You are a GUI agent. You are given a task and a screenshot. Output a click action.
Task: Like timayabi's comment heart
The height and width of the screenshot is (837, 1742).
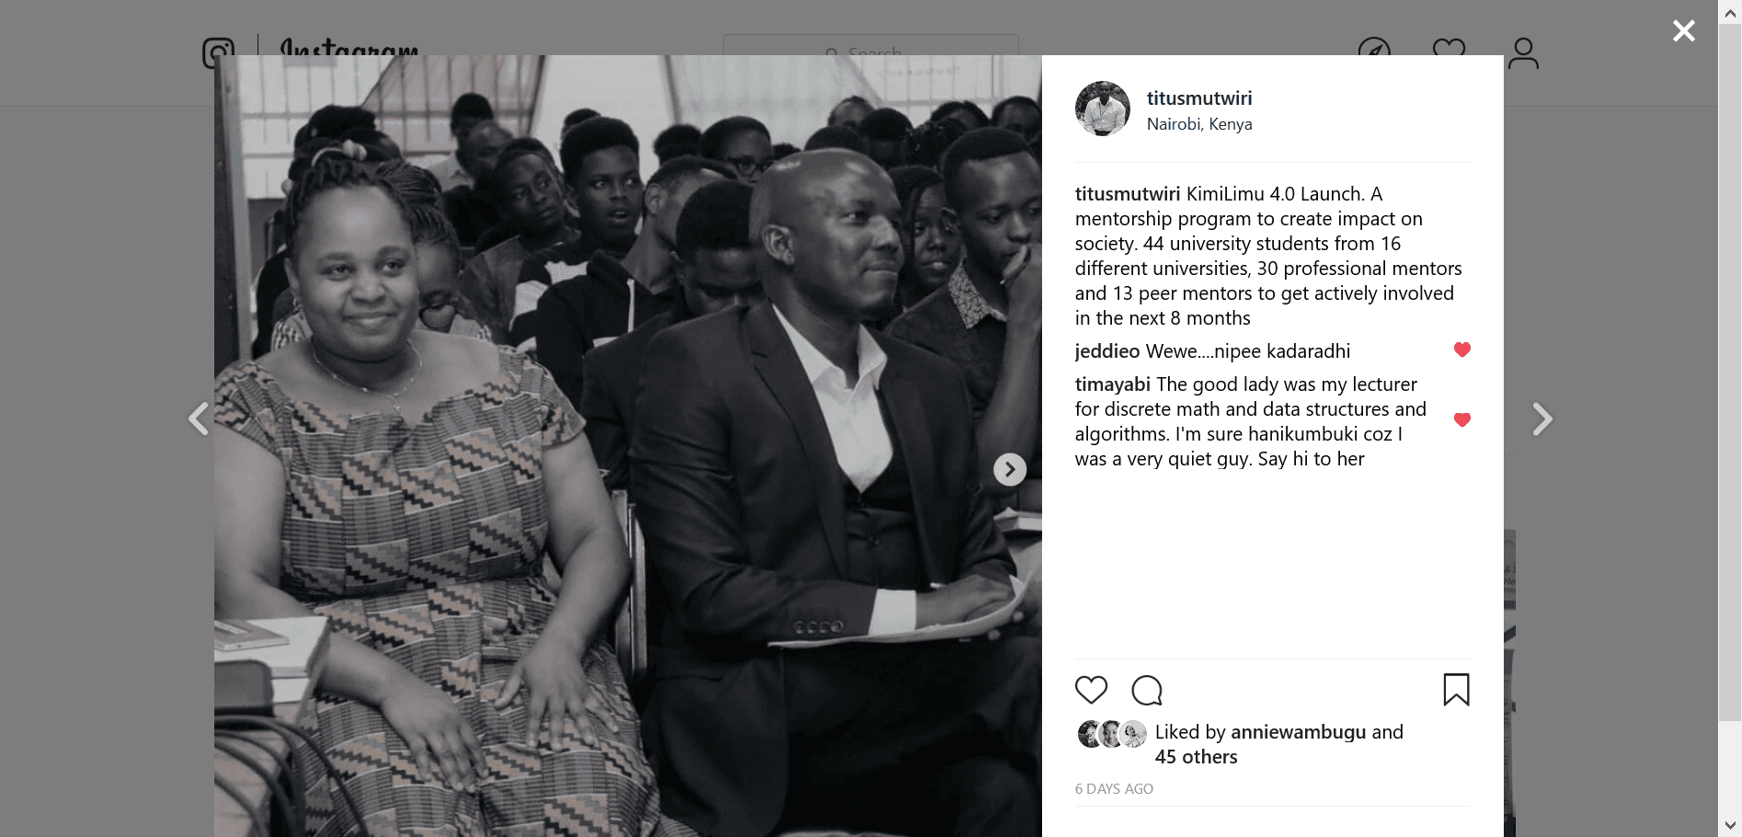tap(1462, 420)
